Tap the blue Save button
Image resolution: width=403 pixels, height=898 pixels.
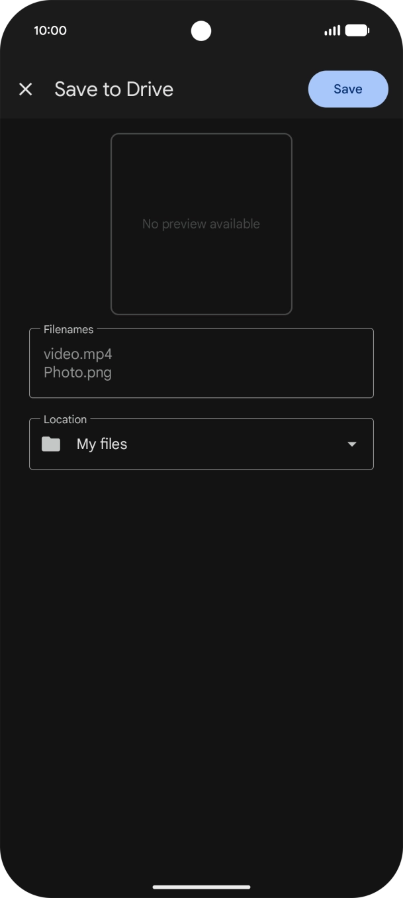[347, 89]
